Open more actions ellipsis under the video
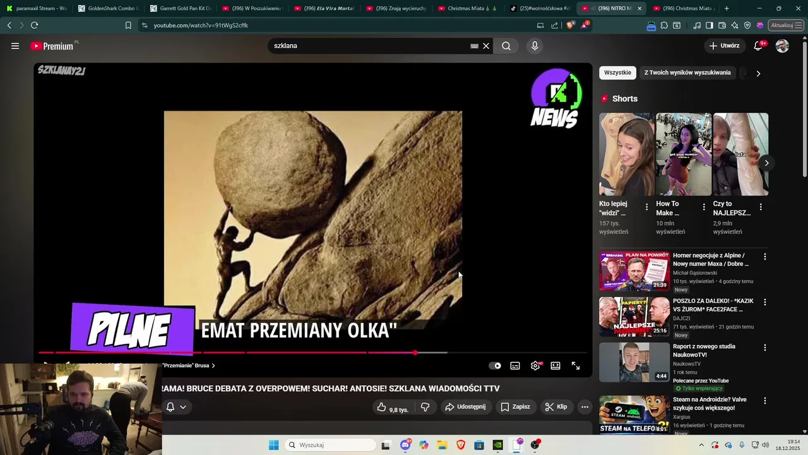Image resolution: width=808 pixels, height=455 pixels. (x=585, y=407)
